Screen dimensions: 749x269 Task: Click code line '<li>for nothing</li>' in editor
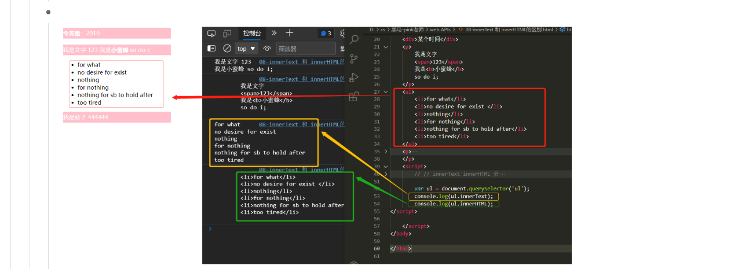point(445,122)
